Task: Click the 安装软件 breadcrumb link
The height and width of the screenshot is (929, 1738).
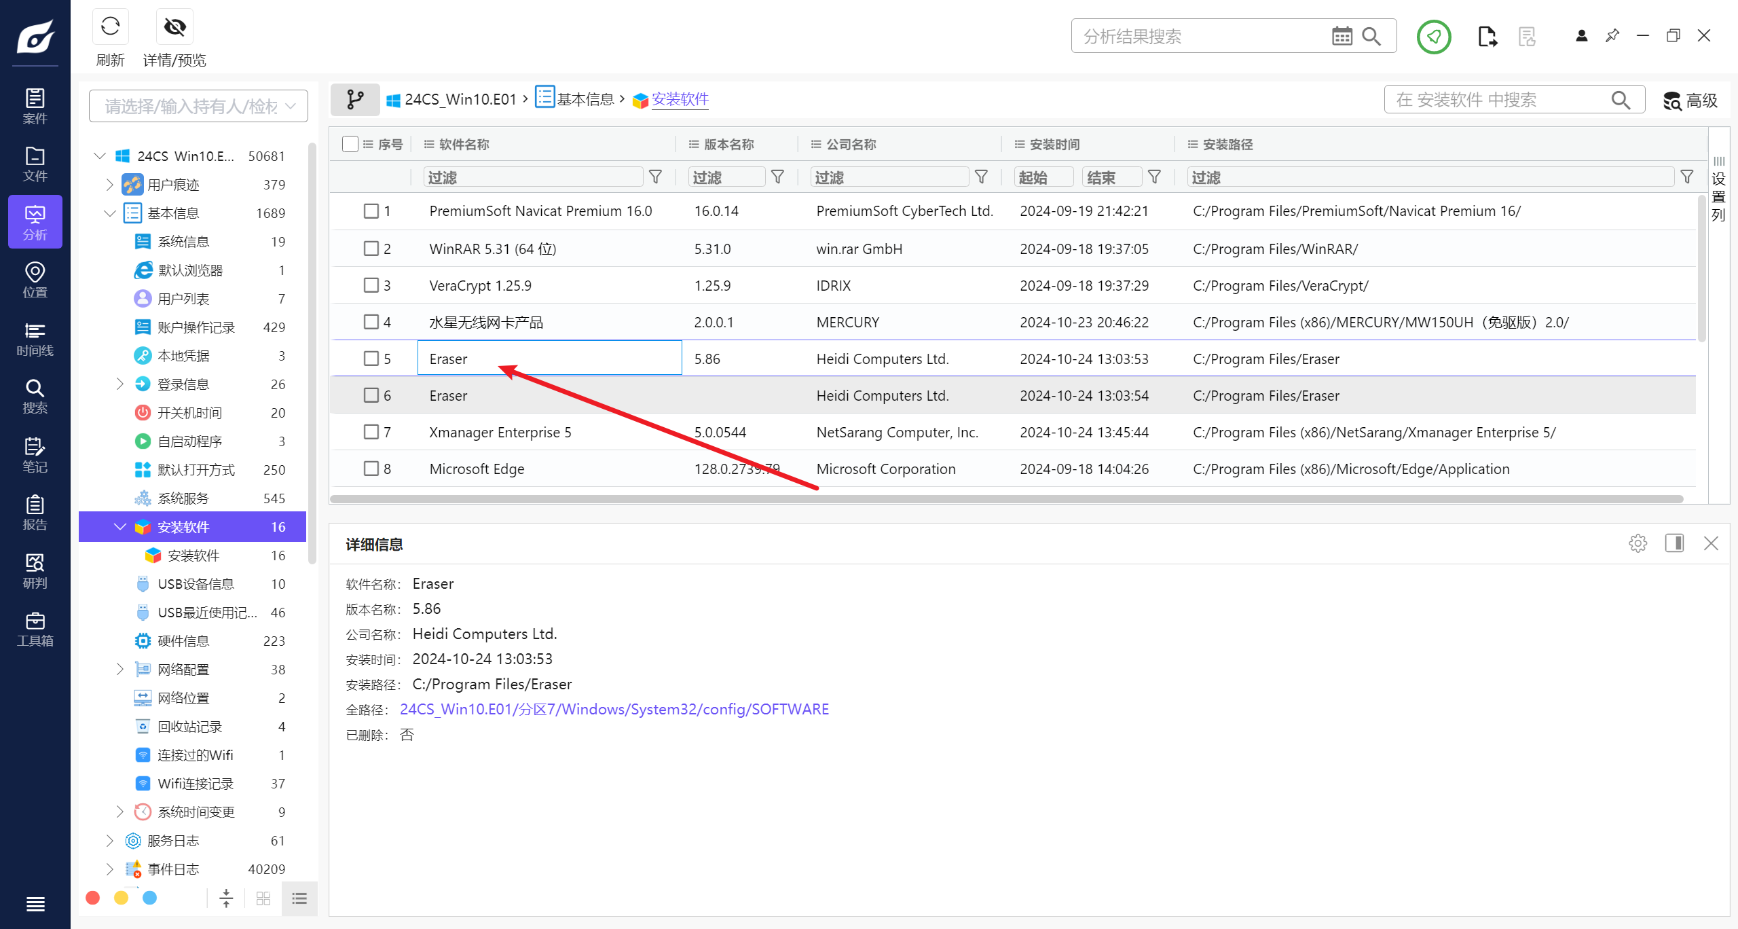Action: 680,100
